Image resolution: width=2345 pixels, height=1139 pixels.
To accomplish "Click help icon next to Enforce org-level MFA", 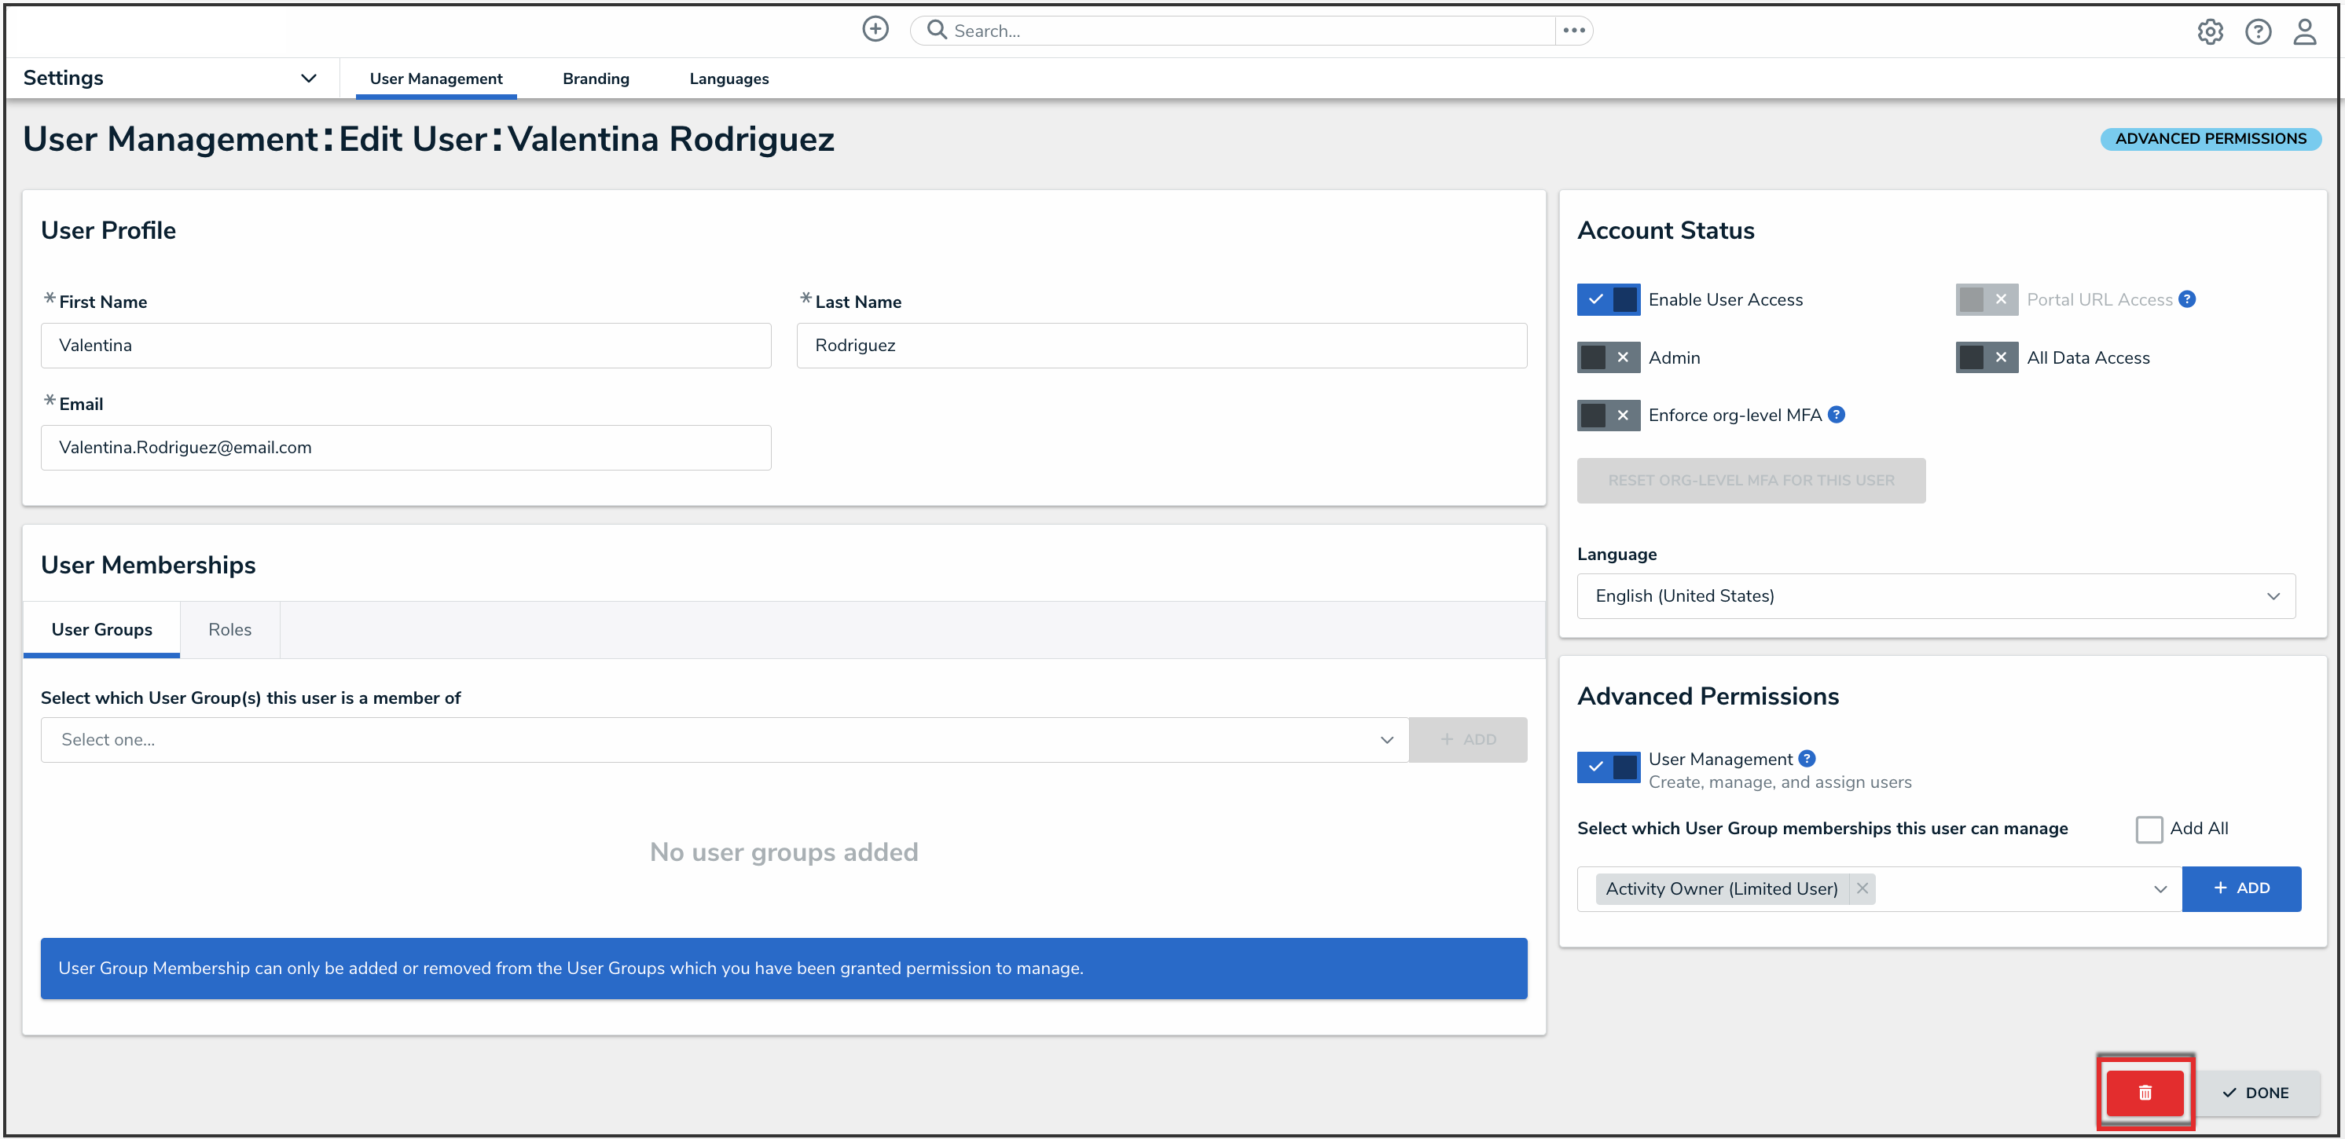I will point(1836,415).
